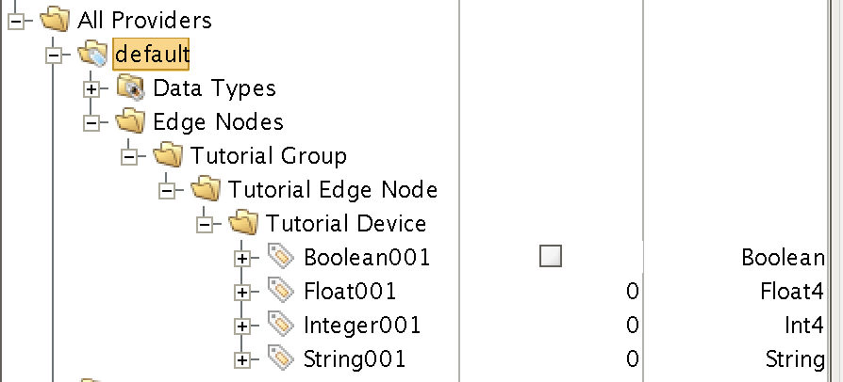This screenshot has height=382, width=843.
Task: Collapse the Edge Nodes node
Action: (91, 123)
